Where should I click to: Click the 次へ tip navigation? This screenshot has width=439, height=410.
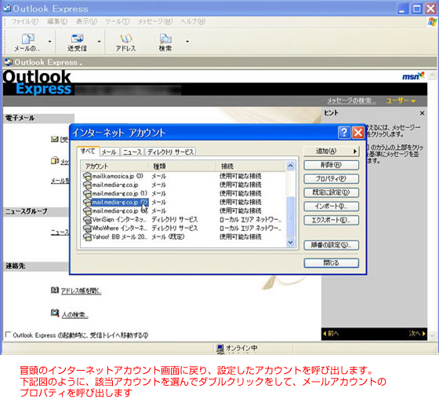(417, 333)
